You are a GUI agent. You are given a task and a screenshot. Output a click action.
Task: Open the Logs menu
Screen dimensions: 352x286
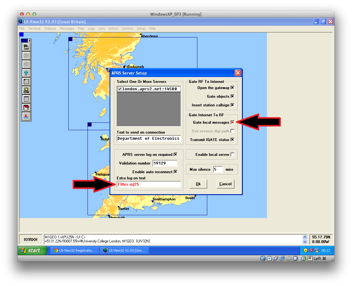[91, 28]
